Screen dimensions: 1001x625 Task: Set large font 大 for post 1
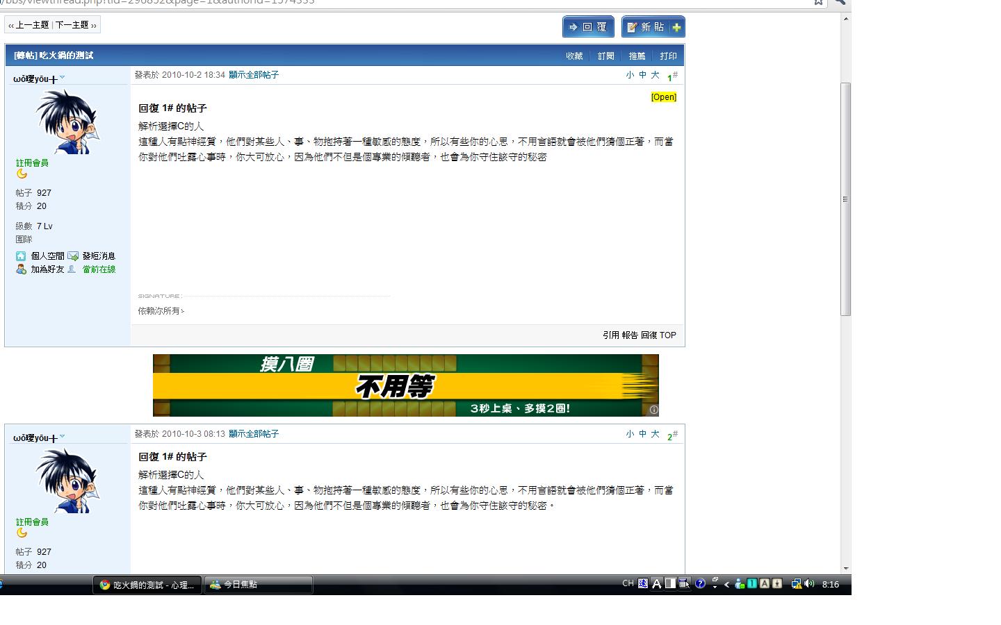655,75
